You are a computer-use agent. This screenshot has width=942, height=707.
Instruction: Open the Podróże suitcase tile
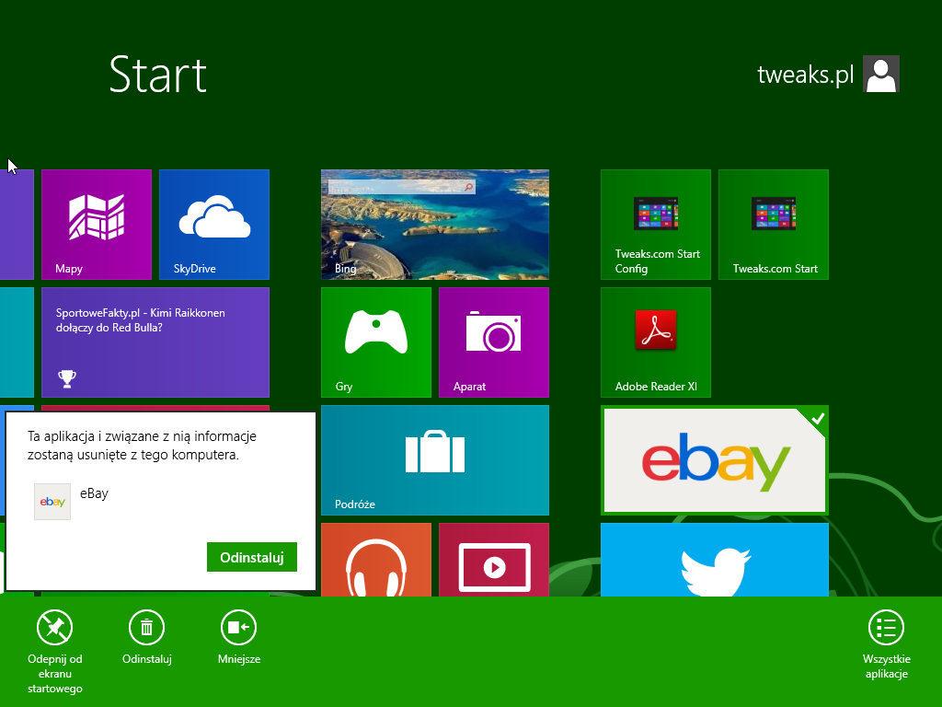tap(435, 460)
